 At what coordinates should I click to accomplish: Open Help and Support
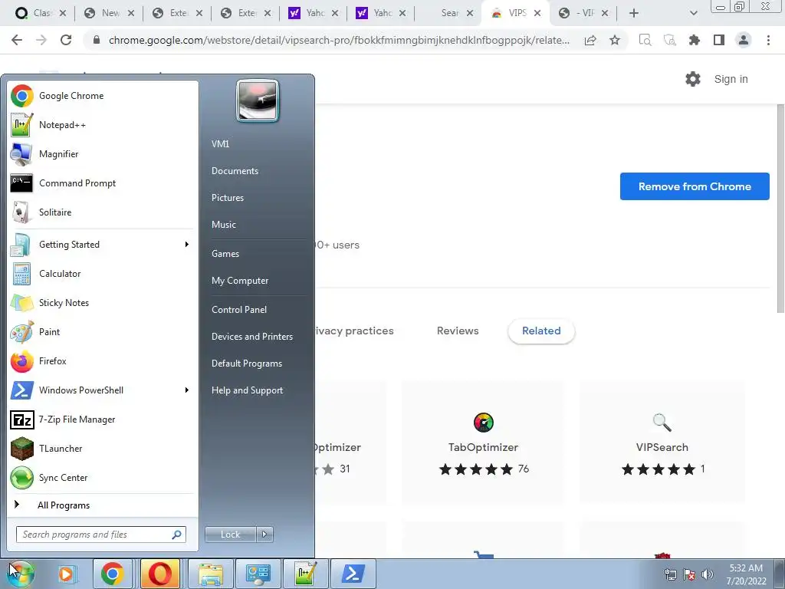pyautogui.click(x=247, y=390)
